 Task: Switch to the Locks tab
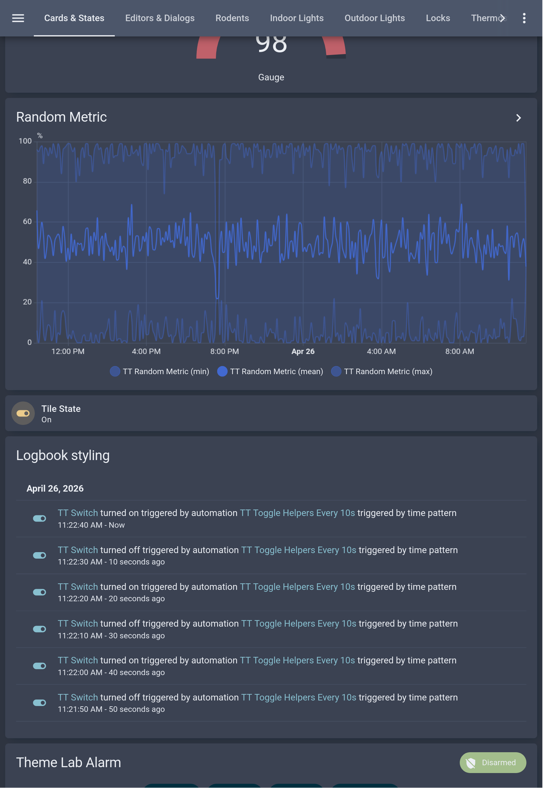point(438,18)
